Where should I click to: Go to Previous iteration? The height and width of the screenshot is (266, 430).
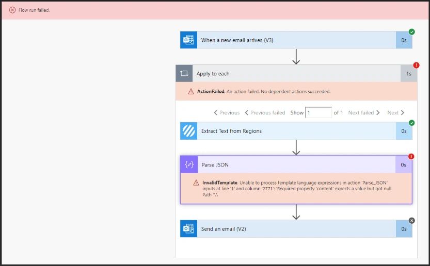227,112
